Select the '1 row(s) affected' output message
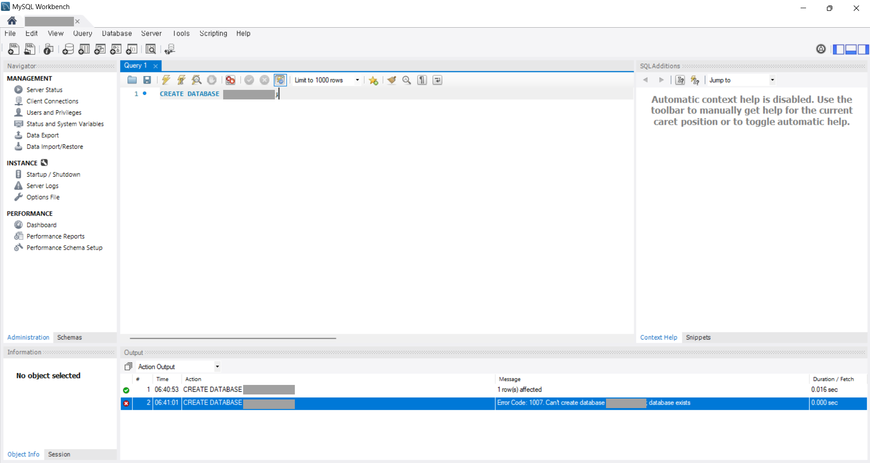The width and height of the screenshot is (870, 463). (519, 390)
